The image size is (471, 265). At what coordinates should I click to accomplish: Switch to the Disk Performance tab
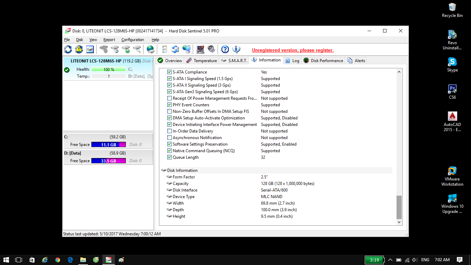point(323,61)
